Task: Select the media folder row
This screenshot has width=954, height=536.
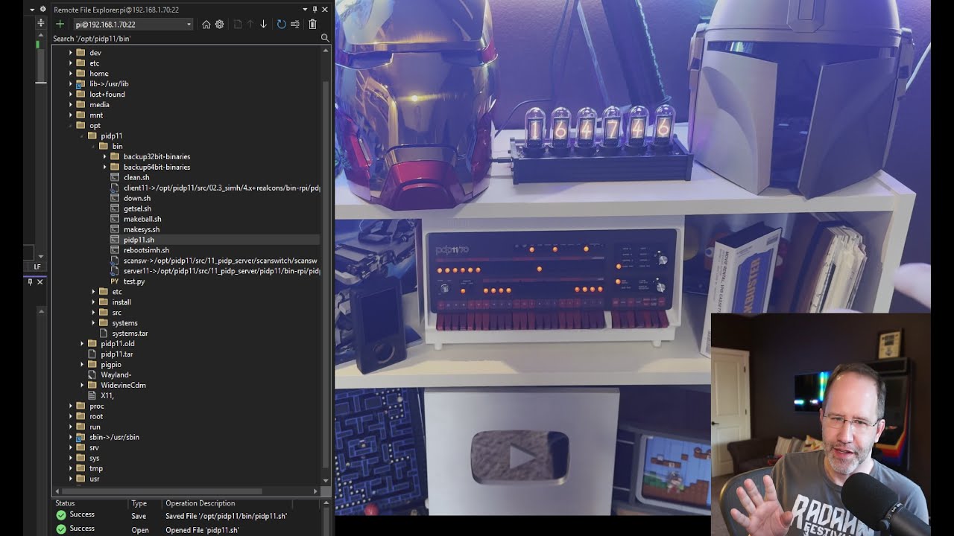Action: coord(99,105)
